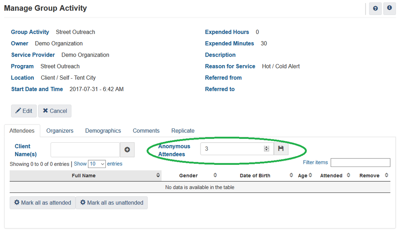Screen dimensions: 399x232
Task: Open the Show entries count dropdown
Action: 97,164
